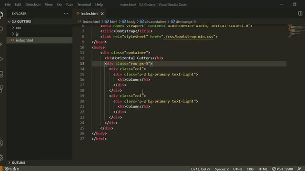Screen dimensions: 305x171
Task: Open Source Control in the activity bar
Action: tap(1, 44)
